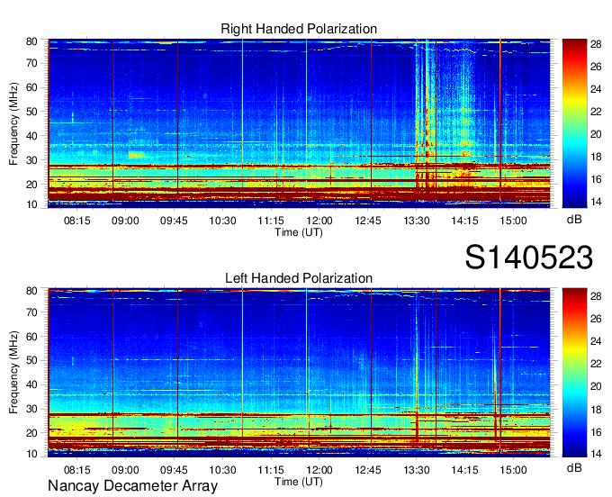The height and width of the screenshot is (497, 612).
Task: Click the S140523 identifier text
Action: click(x=529, y=258)
